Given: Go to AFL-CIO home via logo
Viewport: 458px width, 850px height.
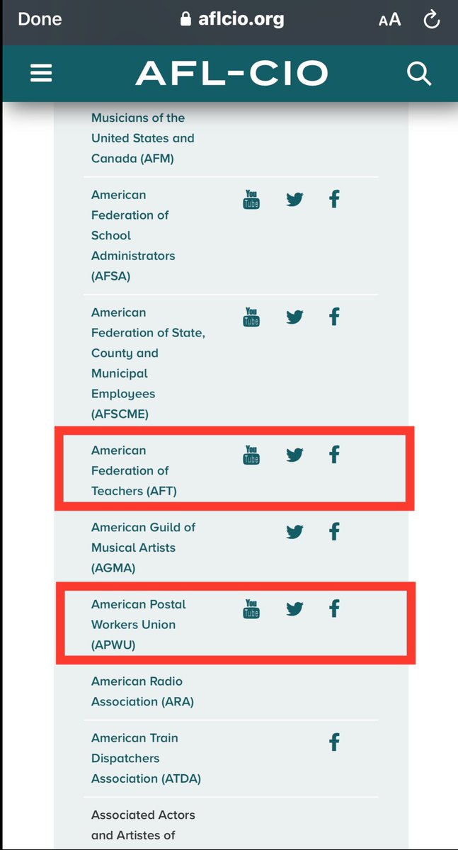Looking at the screenshot, I should click(x=231, y=73).
